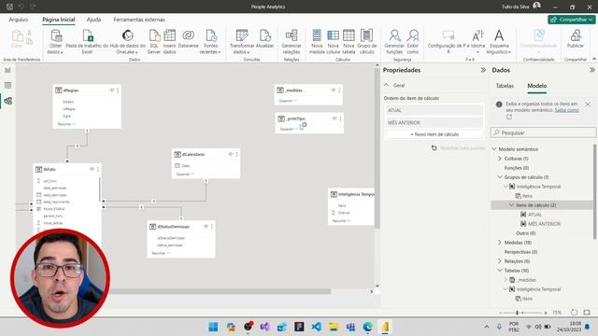Open Microsoft Edge from taskbar

(367, 327)
